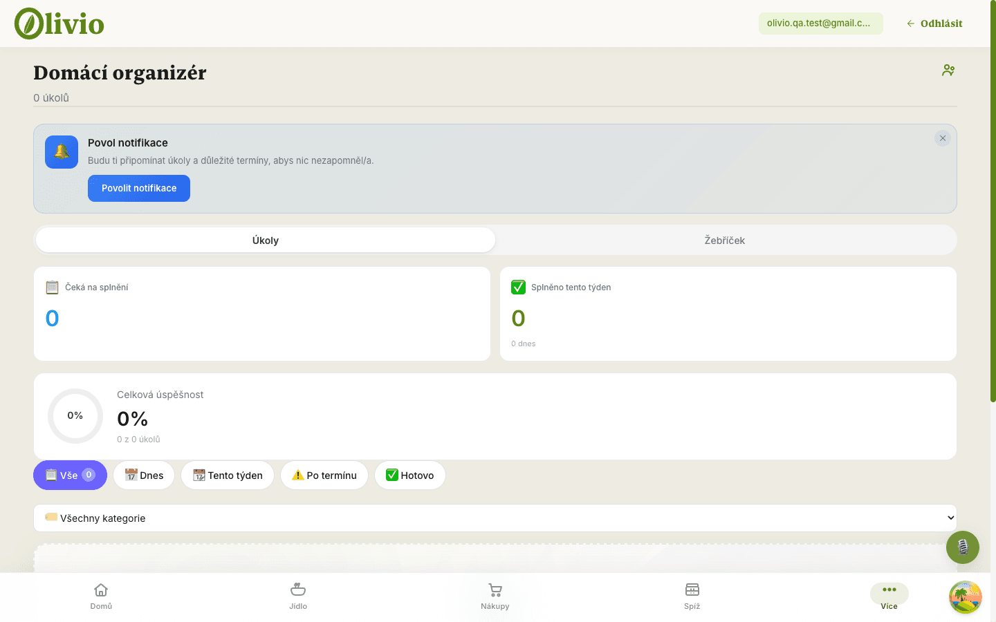Click the clipboard icon on Čeká card
This screenshot has height=622, width=996.
pos(52,287)
